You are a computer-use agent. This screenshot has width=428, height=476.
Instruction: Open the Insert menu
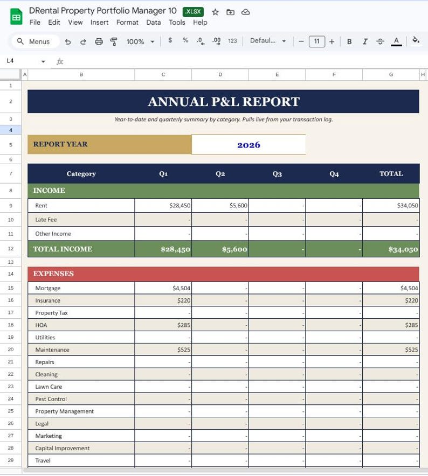(99, 23)
